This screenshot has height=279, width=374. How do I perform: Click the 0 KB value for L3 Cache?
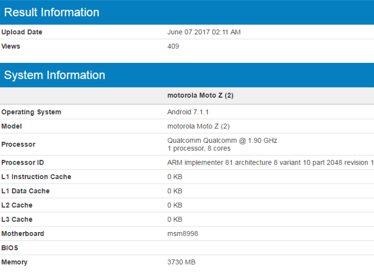click(x=175, y=219)
